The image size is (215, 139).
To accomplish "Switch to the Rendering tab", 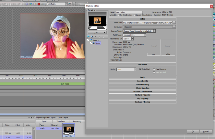I will point(77,122).
